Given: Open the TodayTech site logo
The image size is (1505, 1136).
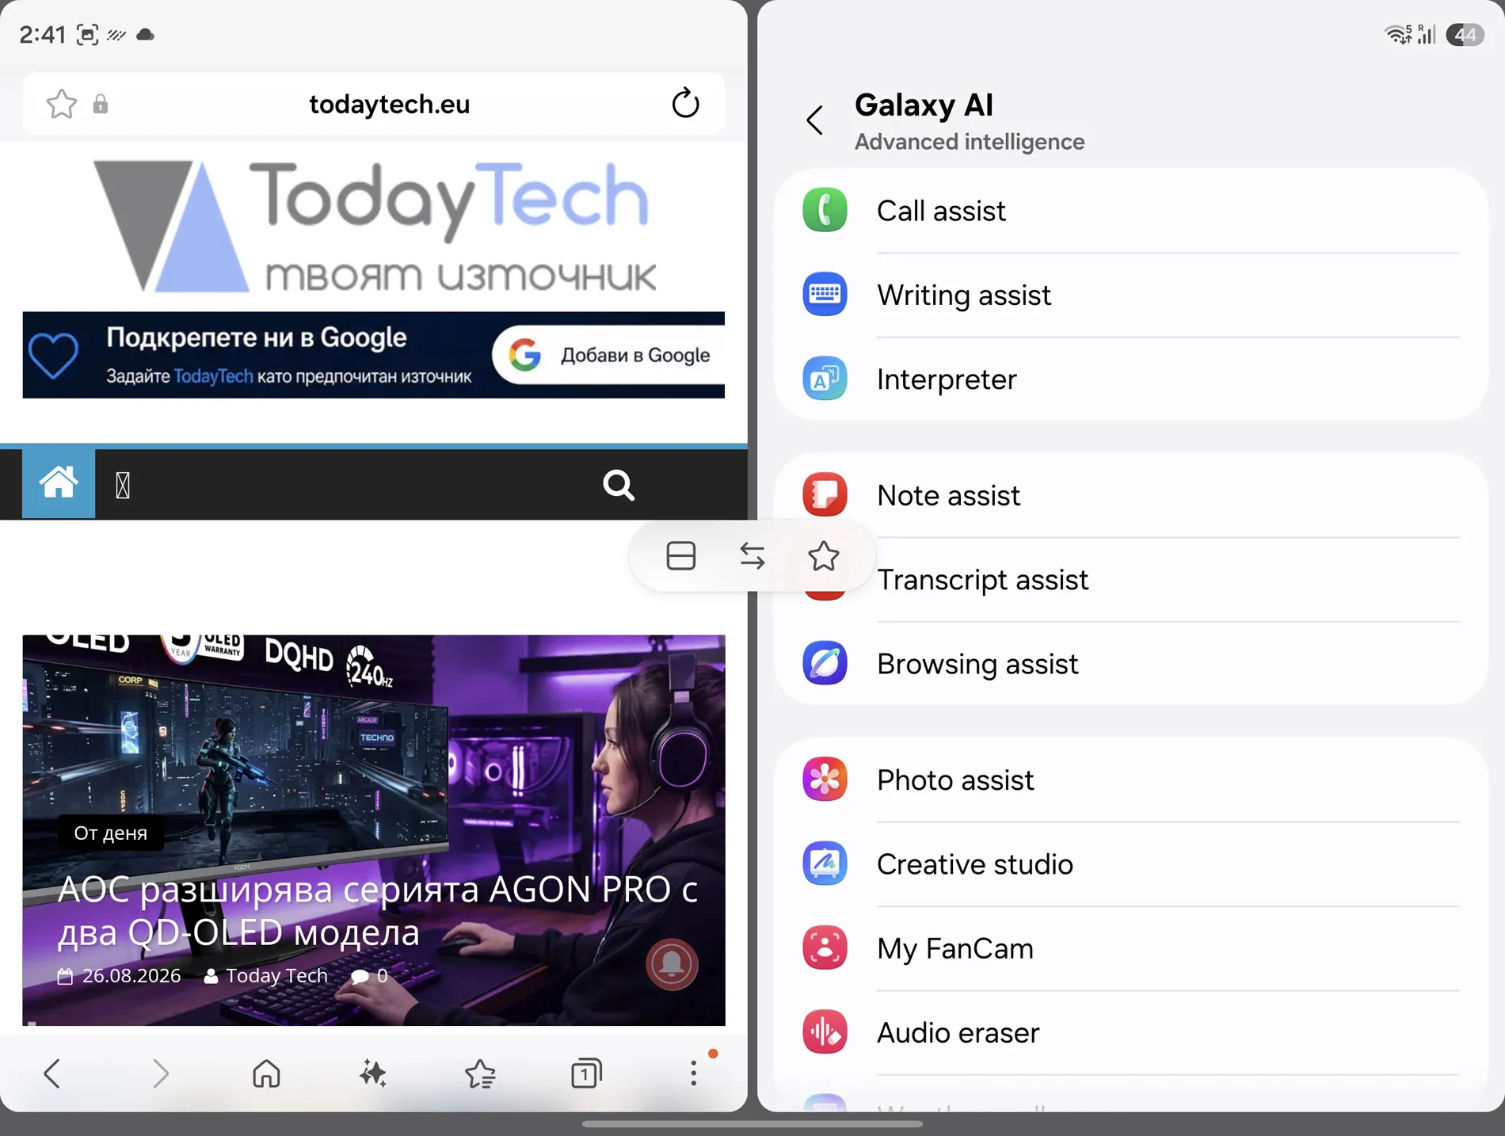Looking at the screenshot, I should tap(374, 226).
